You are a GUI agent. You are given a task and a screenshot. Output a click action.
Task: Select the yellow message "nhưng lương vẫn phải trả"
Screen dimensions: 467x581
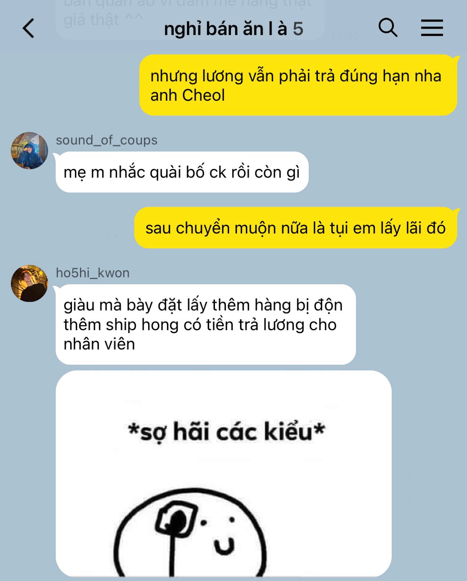298,85
